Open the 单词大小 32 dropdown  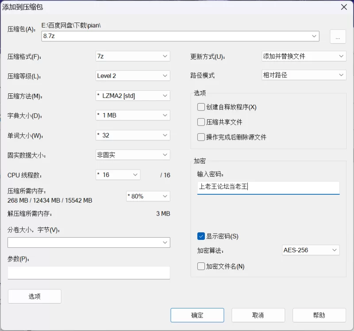tap(133, 135)
